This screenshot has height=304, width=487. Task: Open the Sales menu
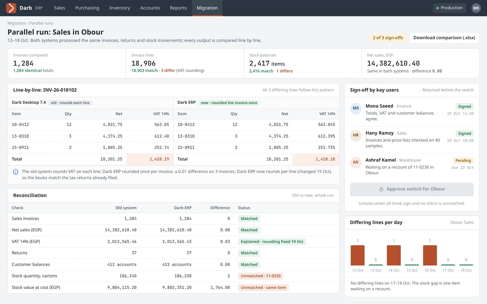(60, 8)
